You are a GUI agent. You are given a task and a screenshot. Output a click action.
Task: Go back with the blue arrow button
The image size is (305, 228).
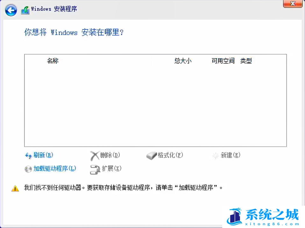tap(11, 10)
